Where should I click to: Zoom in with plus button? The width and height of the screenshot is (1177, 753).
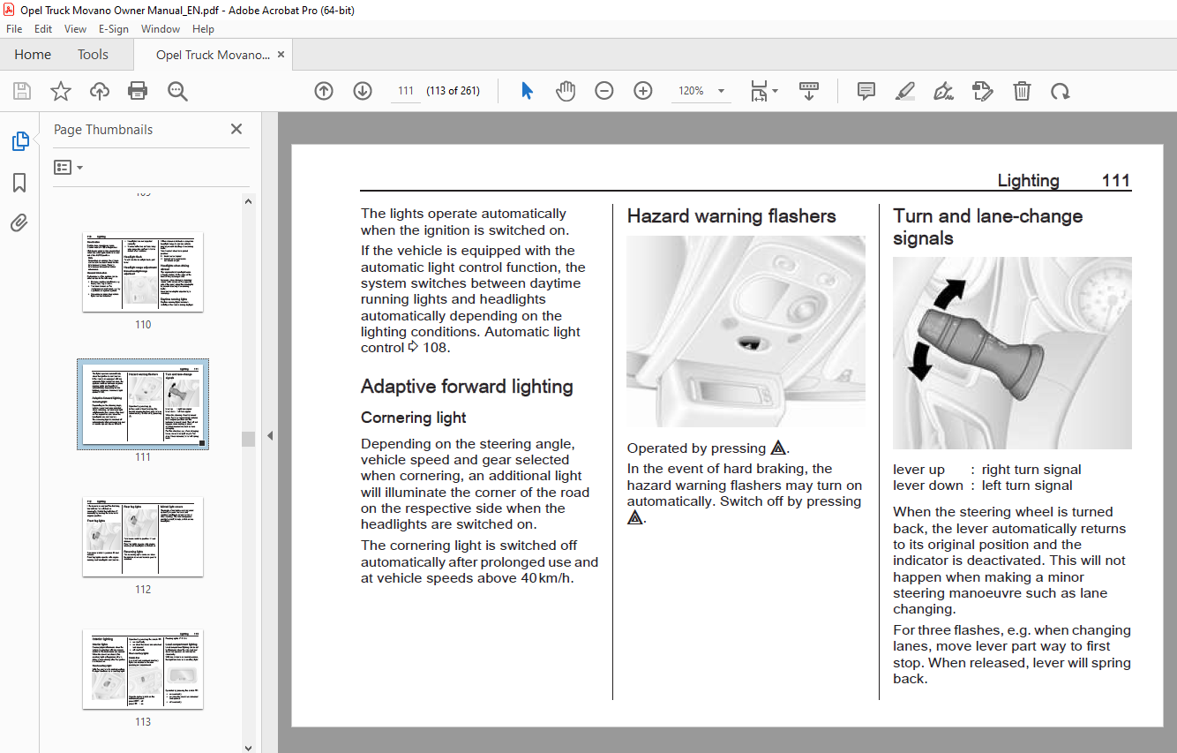pos(643,91)
